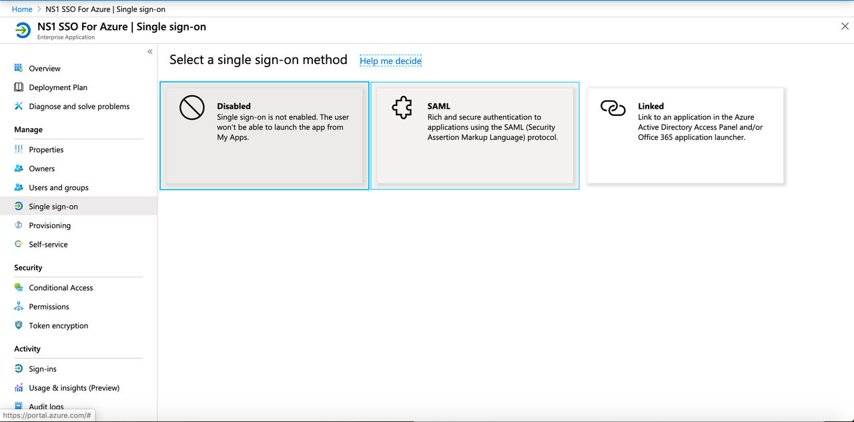The width and height of the screenshot is (854, 422).
Task: Click the 'Select a single sign-on method' heading
Action: (258, 60)
